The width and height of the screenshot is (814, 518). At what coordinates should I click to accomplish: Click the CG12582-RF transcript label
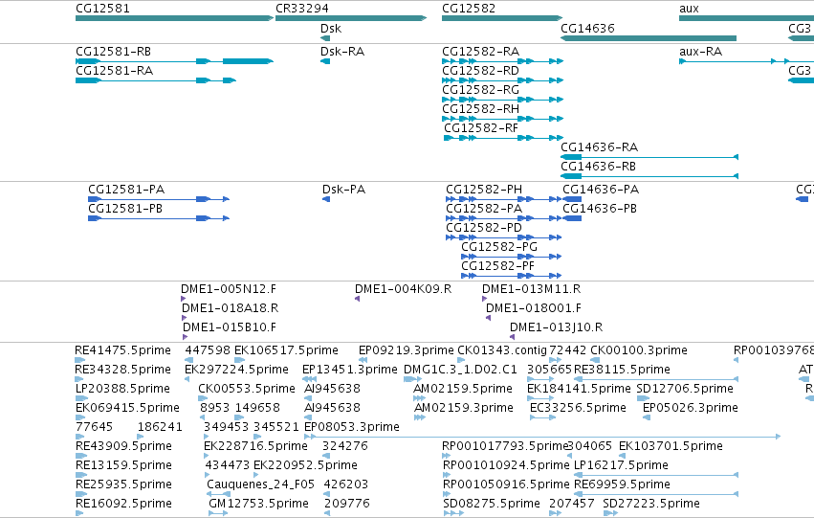pyautogui.click(x=481, y=128)
